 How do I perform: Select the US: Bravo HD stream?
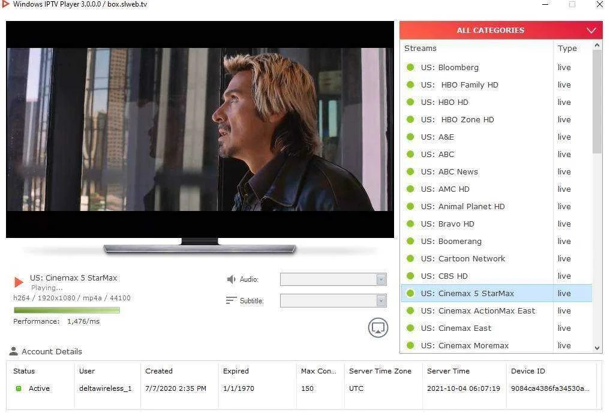pos(497,224)
